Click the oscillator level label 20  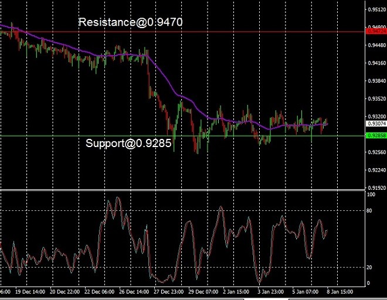[x=369, y=267]
